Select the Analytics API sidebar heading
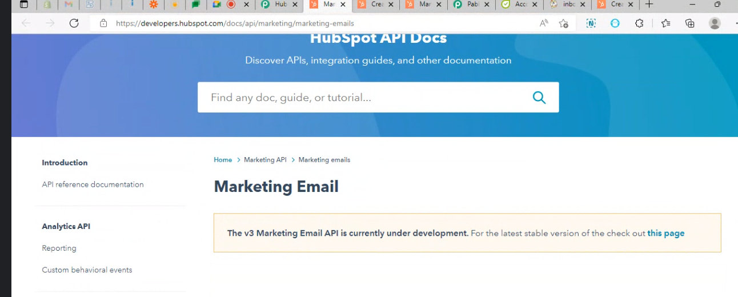The image size is (738, 297). point(66,227)
